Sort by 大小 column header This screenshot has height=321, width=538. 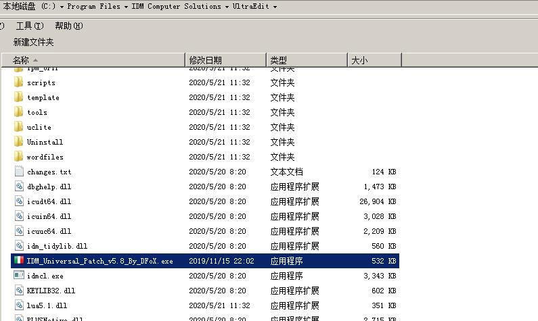[x=374, y=60]
